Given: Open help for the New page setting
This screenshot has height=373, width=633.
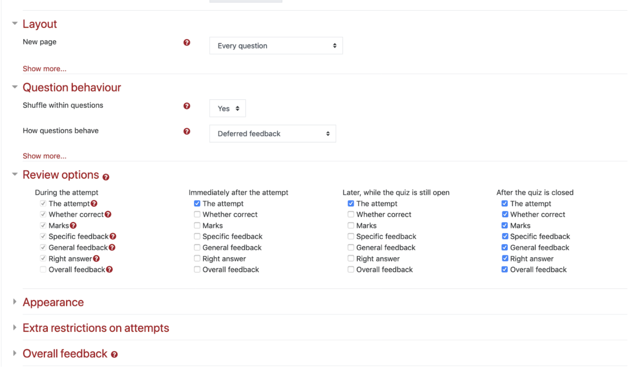Looking at the screenshot, I should [187, 42].
